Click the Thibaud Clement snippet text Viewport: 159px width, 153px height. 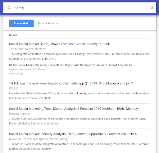point(79,96)
